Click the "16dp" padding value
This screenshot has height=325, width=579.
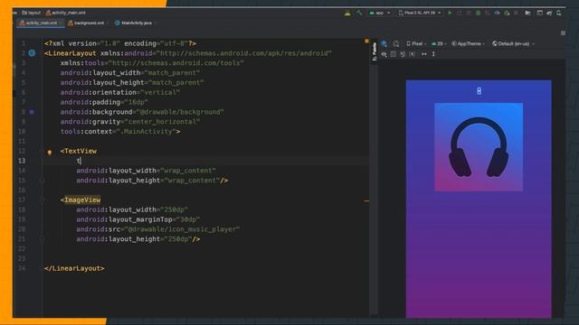tap(137, 102)
